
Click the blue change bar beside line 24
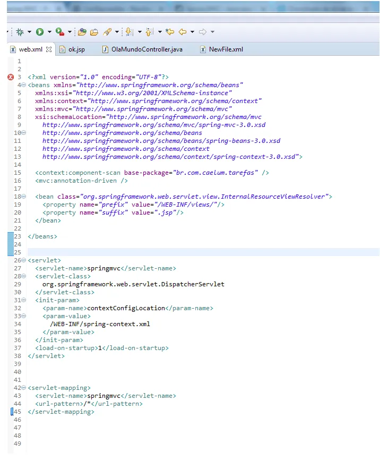[11, 244]
